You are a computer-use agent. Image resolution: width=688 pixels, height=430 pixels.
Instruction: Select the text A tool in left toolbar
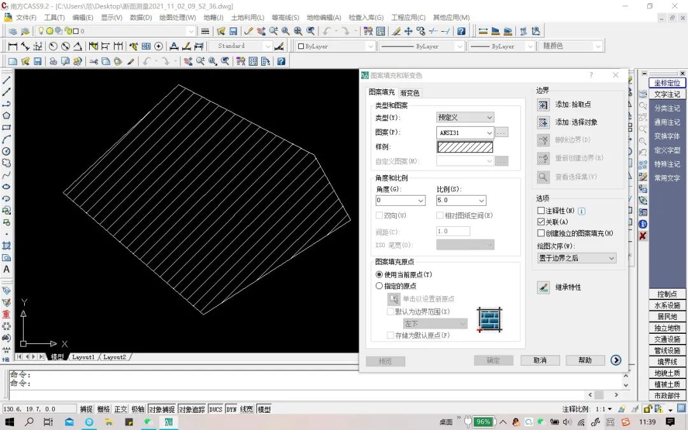[x=6, y=269]
